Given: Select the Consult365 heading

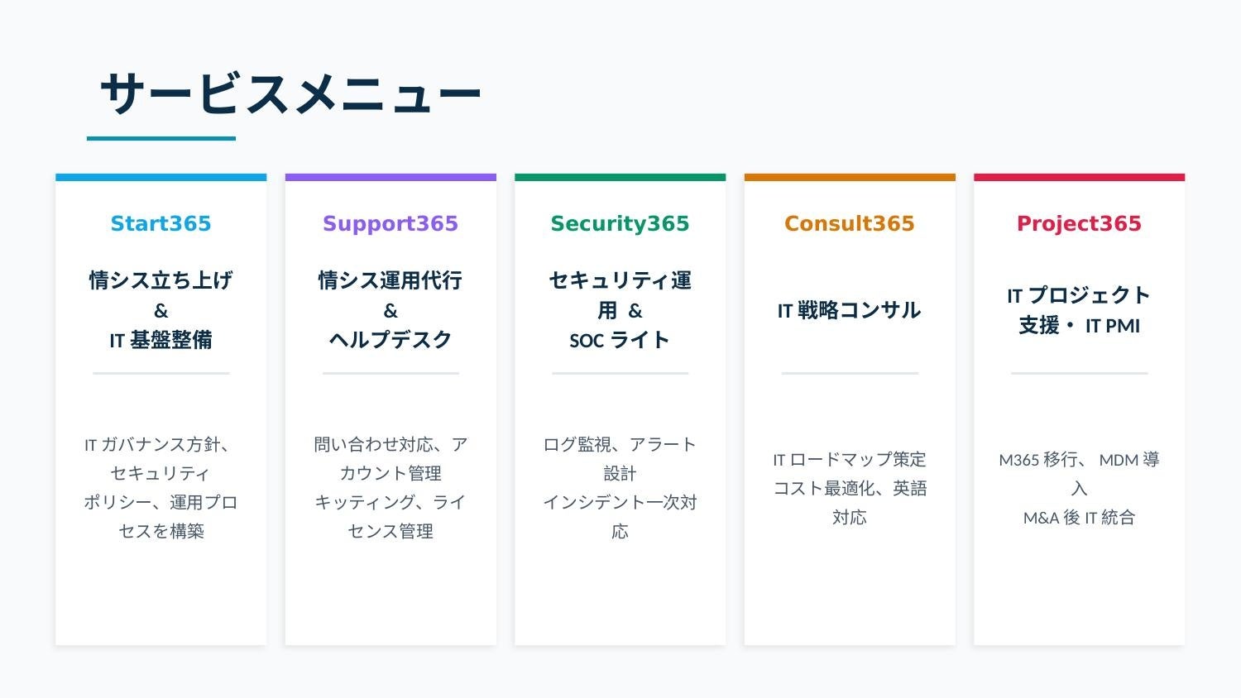Looking at the screenshot, I should pos(850,223).
